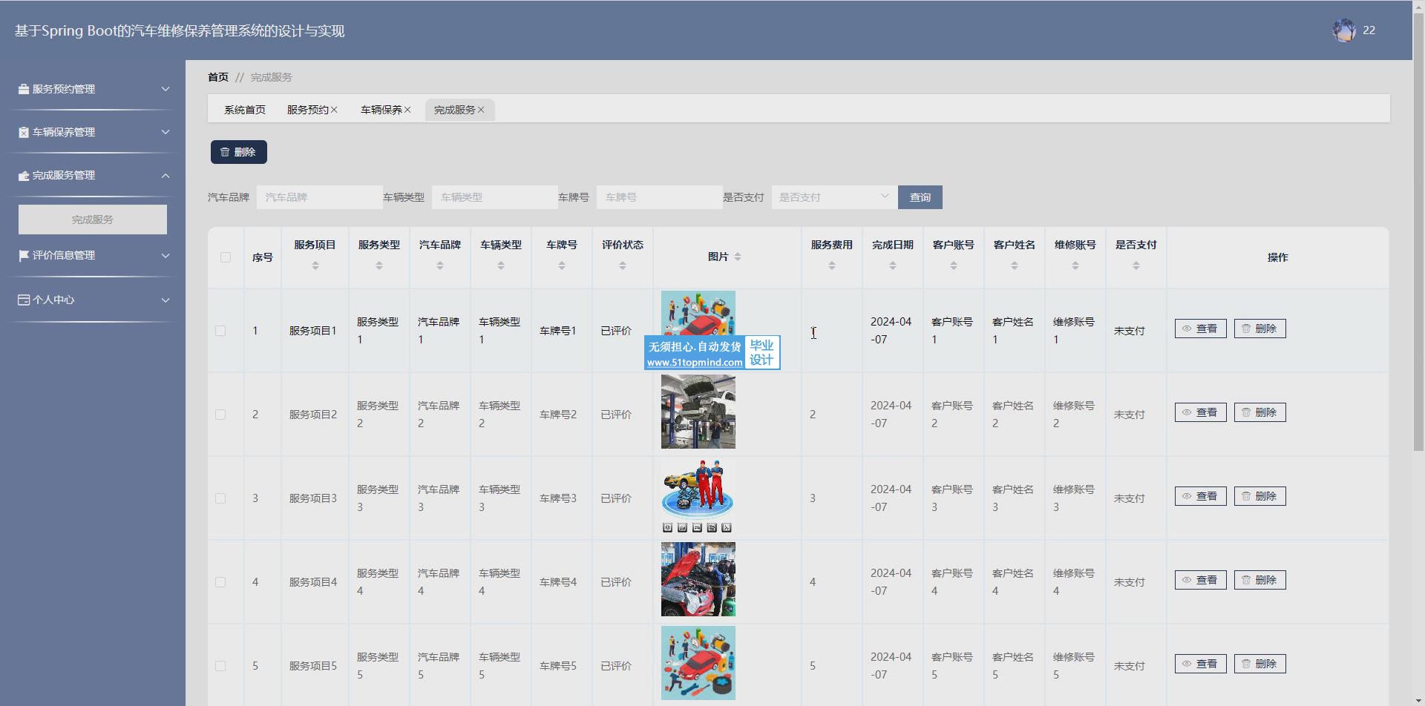Select all rows with header checkbox
Screen dimensions: 1425x706
point(226,257)
